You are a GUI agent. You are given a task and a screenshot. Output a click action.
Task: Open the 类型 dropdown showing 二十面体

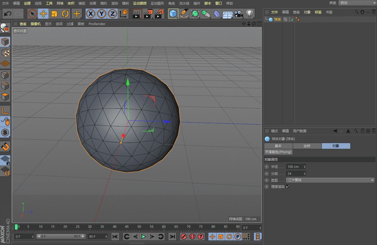click(x=331, y=180)
